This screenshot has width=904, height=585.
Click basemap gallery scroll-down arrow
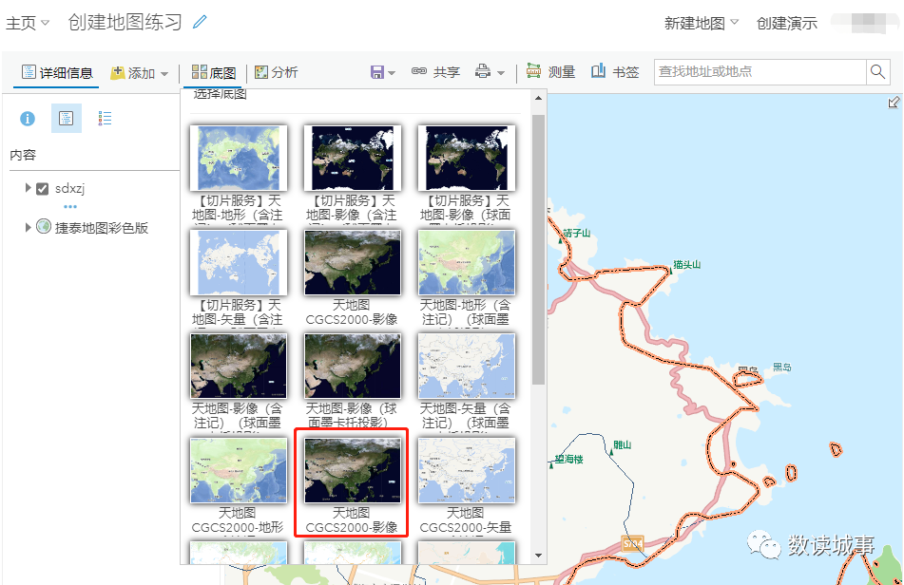[x=538, y=556]
